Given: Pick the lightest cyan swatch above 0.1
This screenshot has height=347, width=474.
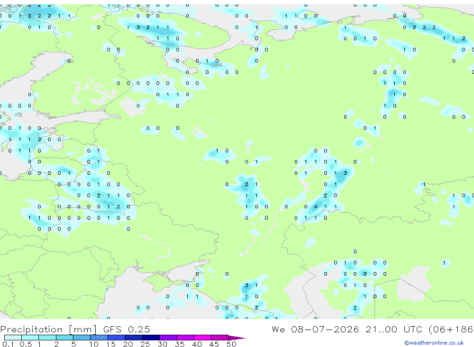Looking at the screenshot, I should (13, 338).
